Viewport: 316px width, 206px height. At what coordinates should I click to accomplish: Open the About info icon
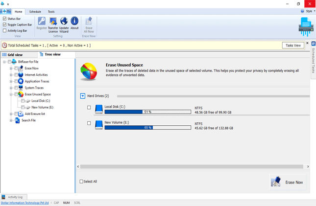[x=74, y=21]
